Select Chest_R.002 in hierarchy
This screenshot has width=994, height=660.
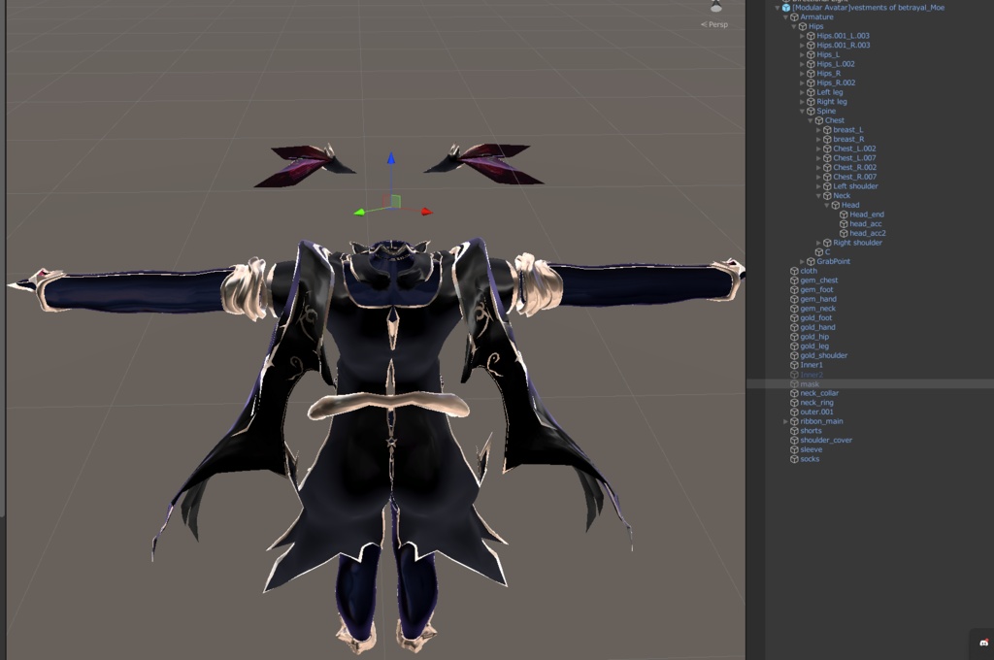854,167
